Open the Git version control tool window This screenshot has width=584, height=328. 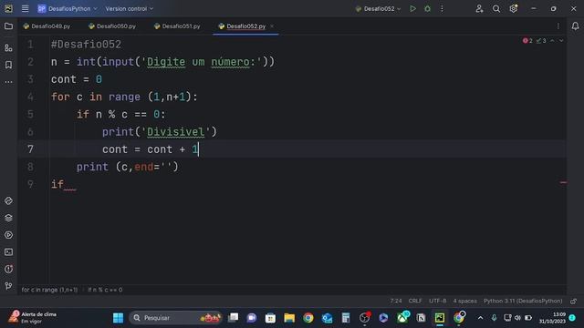8,285
